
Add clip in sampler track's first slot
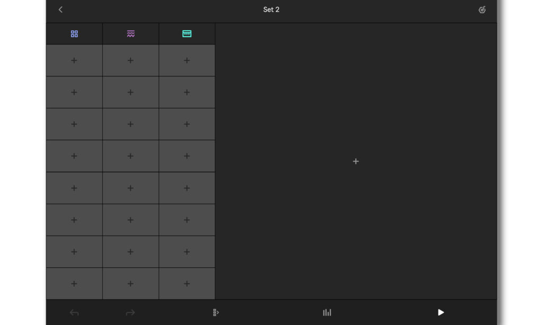pos(130,60)
